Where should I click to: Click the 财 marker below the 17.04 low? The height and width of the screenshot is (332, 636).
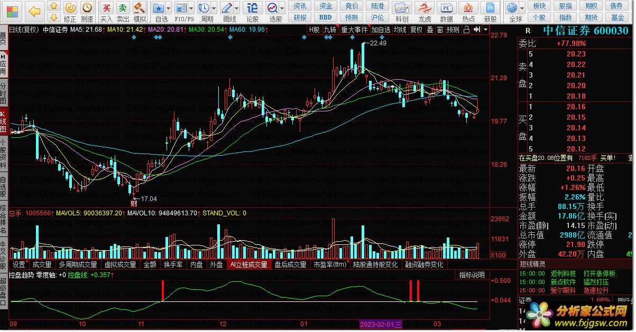pyautogui.click(x=134, y=202)
